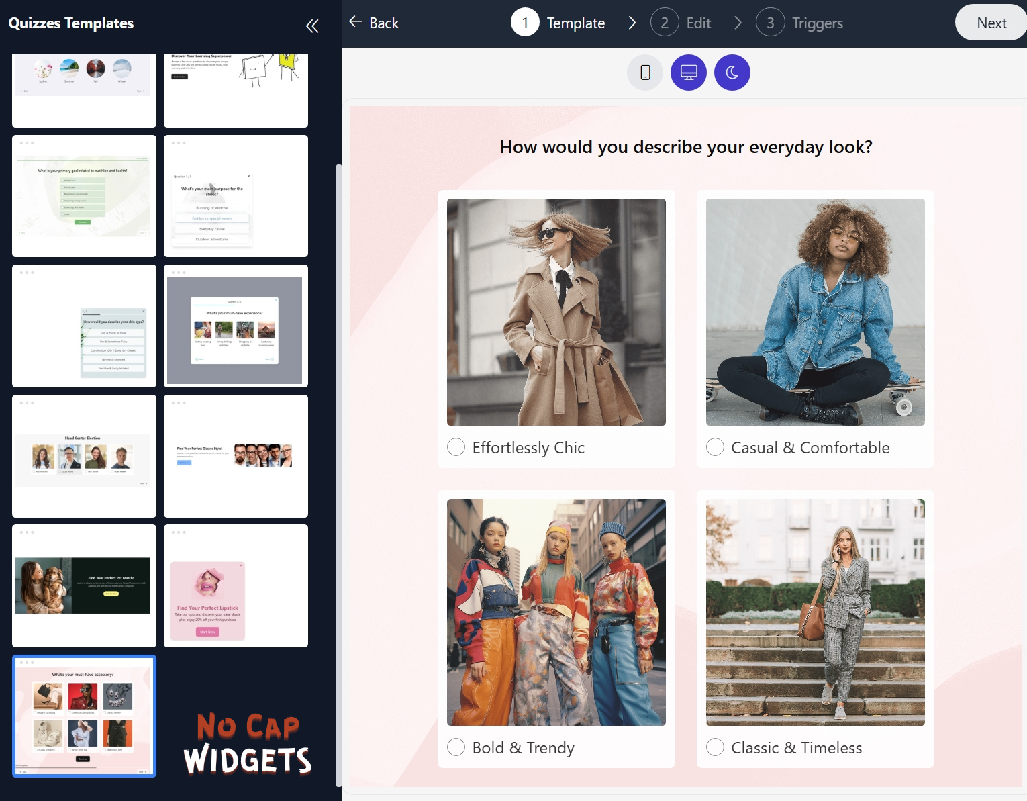Go to step 2 Edit
Screen dimensions: 1027x801
tap(681, 23)
